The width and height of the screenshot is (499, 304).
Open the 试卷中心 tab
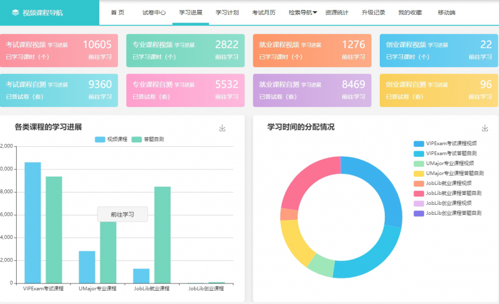tap(154, 13)
